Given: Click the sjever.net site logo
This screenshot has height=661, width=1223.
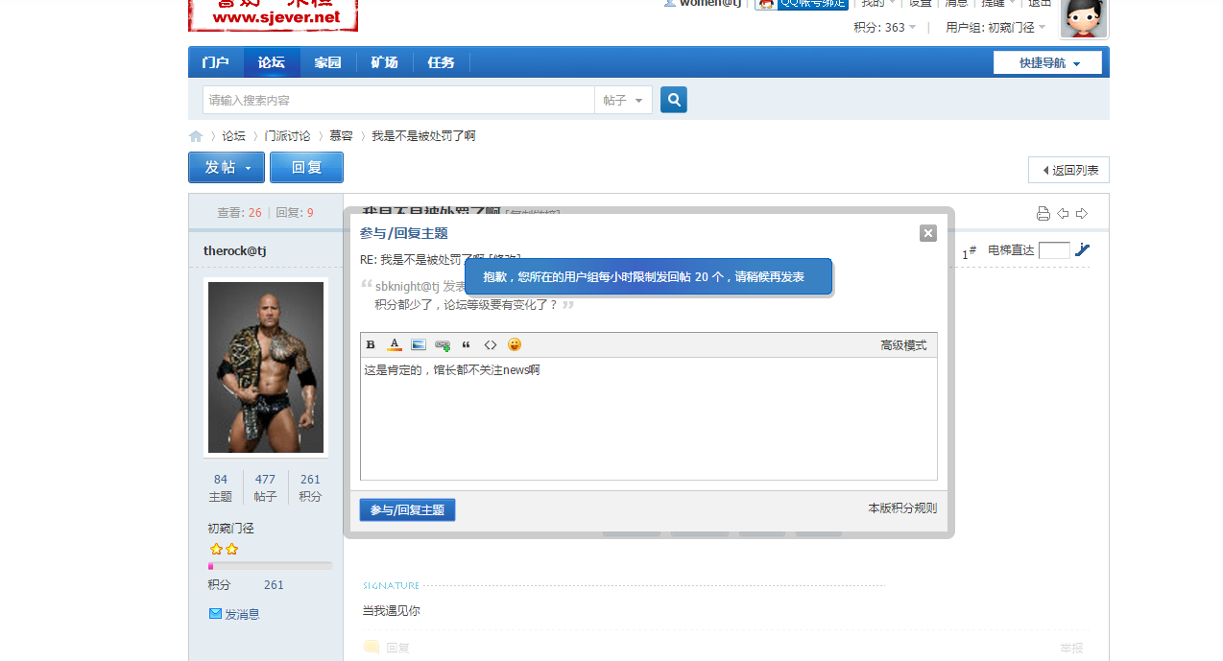Looking at the screenshot, I should click(x=274, y=14).
